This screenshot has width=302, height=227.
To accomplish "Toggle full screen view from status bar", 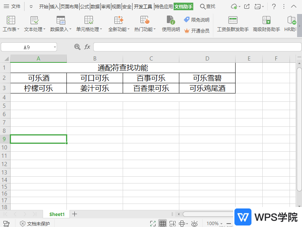I will tap(153, 223).
